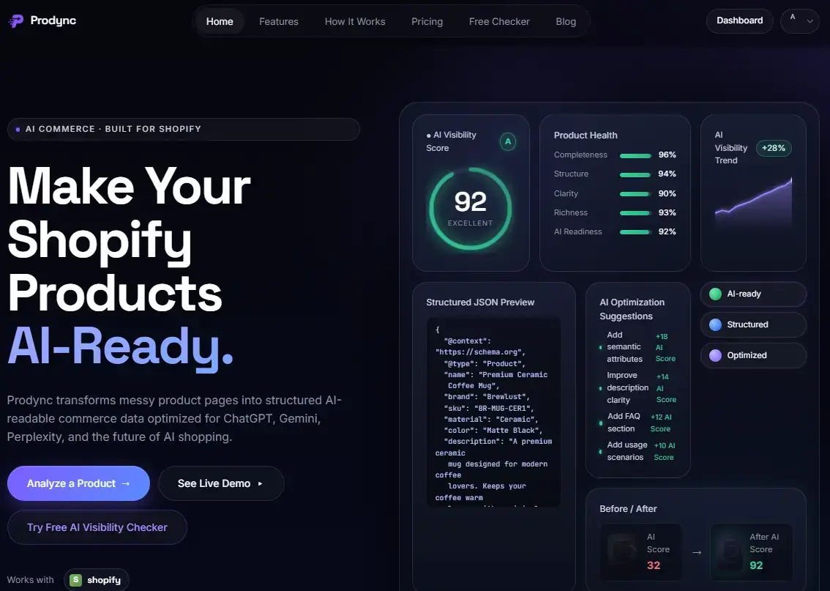This screenshot has width=830, height=591.
Task: Click the Completeness 96% progress bar
Action: 635,156
